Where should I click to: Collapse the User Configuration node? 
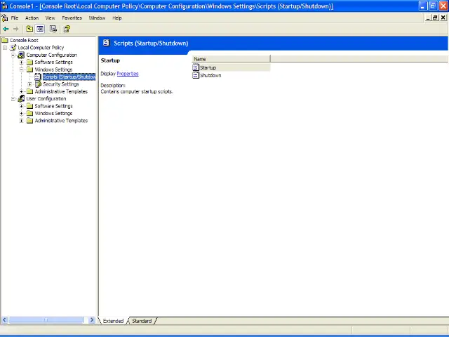pyautogui.click(x=13, y=99)
